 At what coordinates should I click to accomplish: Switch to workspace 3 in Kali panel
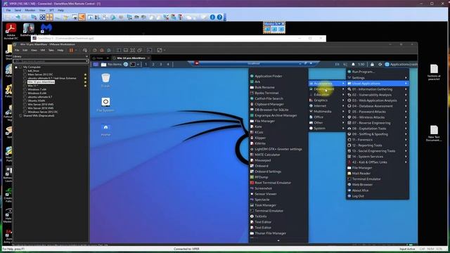click(x=161, y=64)
